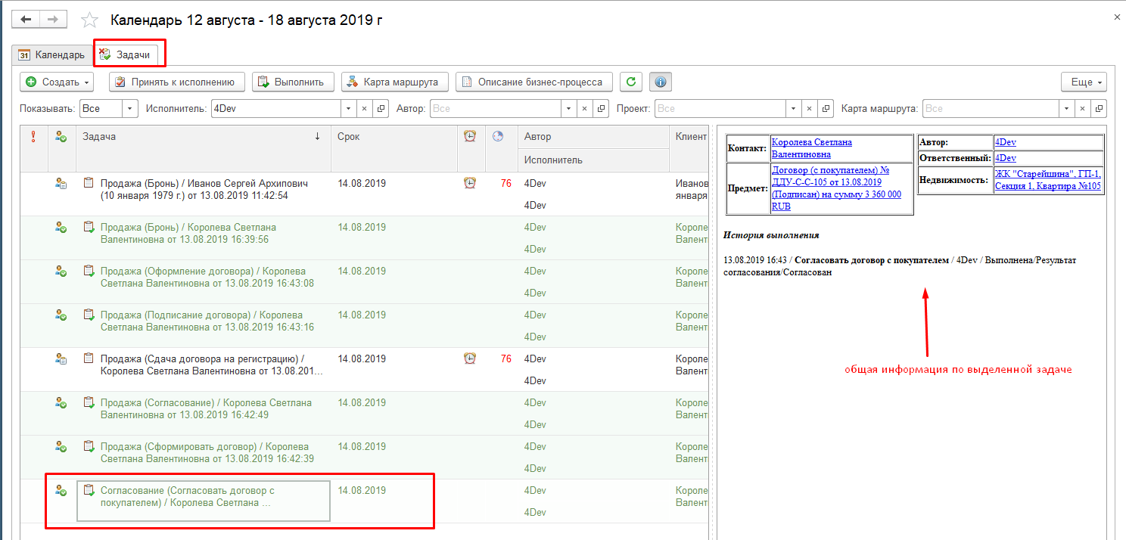This screenshot has width=1126, height=540.
Task: Clear the Исполнитель field with the x button
Action: (x=364, y=109)
